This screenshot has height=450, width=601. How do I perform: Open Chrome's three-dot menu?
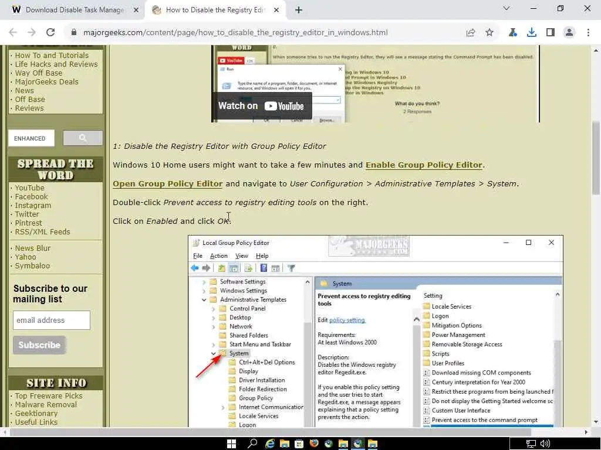[x=588, y=33]
